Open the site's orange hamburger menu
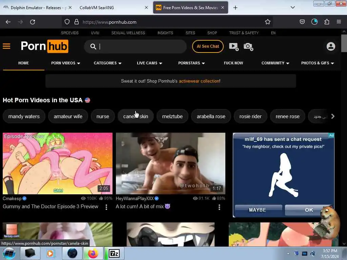Viewport: 347px width, 260px height. 6,46
